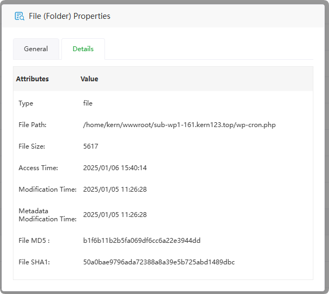Click the File MD5 hash value

(x=142, y=241)
